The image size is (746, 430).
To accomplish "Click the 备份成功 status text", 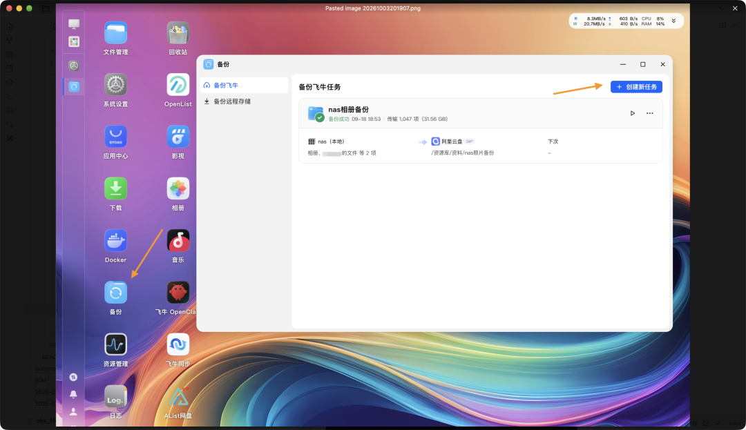I will click(338, 119).
